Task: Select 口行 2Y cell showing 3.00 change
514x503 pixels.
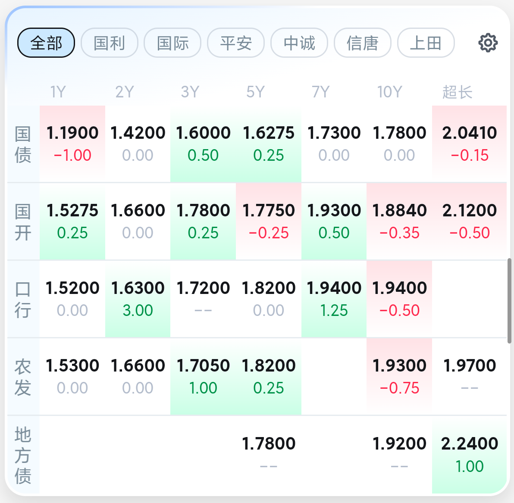Action: [138, 299]
